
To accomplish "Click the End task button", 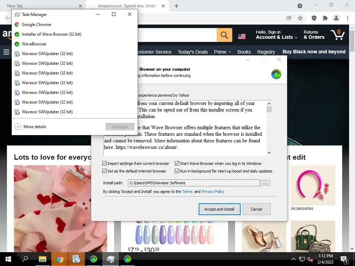I will click(120, 127).
